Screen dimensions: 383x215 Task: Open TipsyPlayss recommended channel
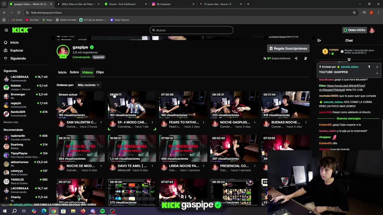pyautogui.click(x=25, y=155)
